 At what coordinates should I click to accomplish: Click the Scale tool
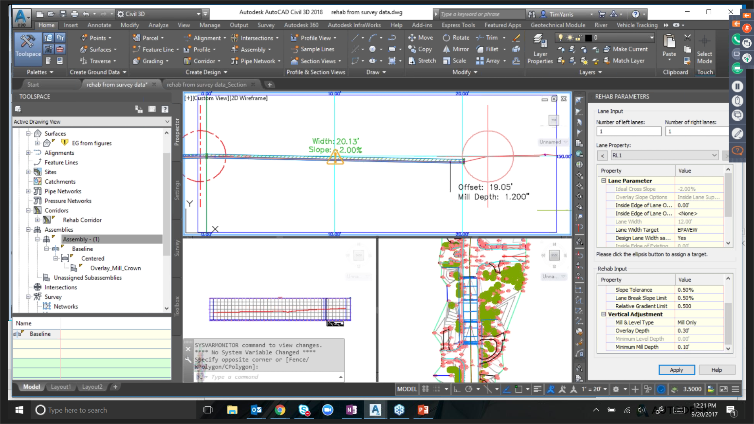(454, 60)
